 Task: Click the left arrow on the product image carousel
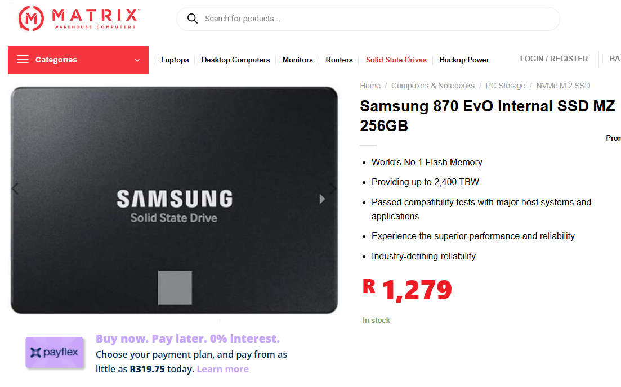(x=15, y=190)
